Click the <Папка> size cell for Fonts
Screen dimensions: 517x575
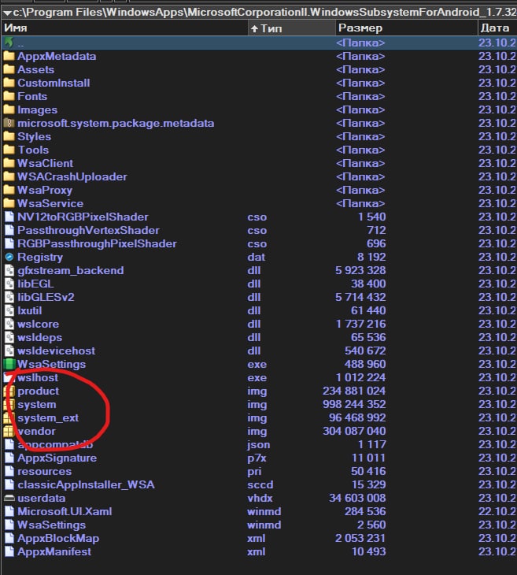[360, 96]
